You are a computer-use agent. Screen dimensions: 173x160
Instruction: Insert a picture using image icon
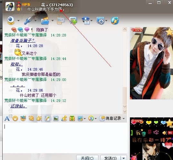(56, 118)
